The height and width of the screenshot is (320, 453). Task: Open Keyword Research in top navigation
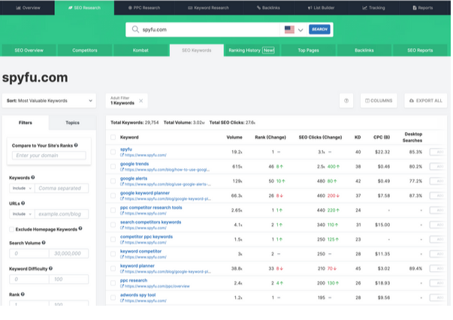tap(208, 8)
